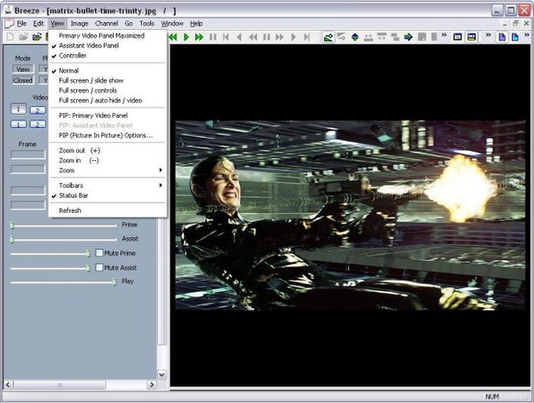
Task: Click the green rewind double-arrow icon
Action: point(173,37)
